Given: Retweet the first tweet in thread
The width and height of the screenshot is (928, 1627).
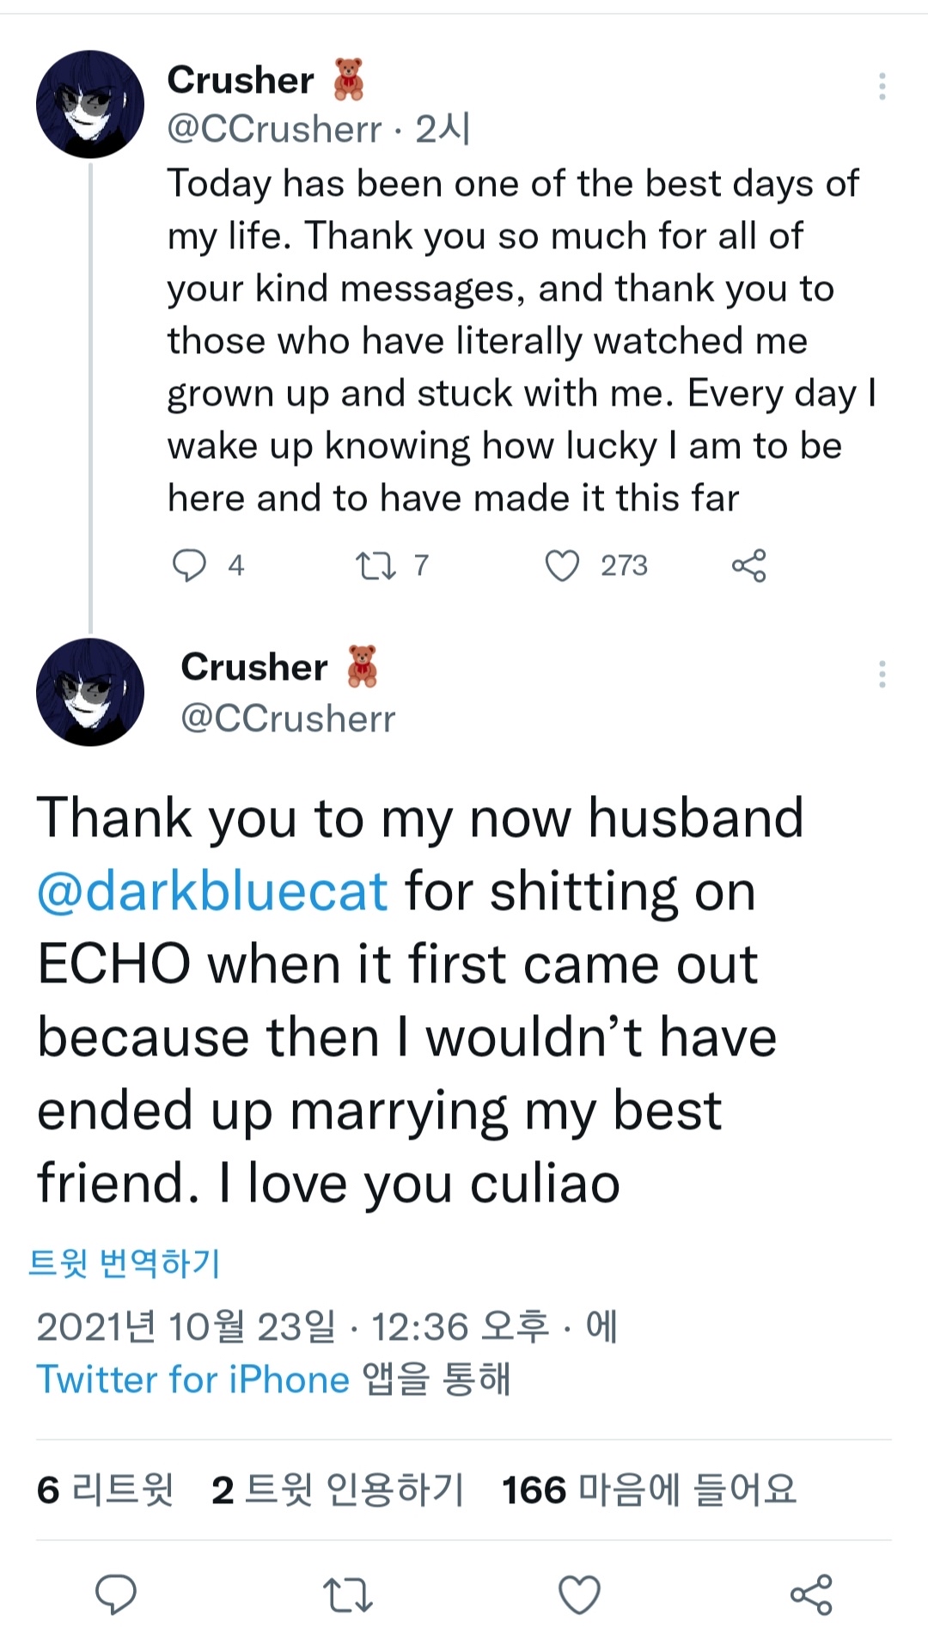Looking at the screenshot, I should [375, 566].
